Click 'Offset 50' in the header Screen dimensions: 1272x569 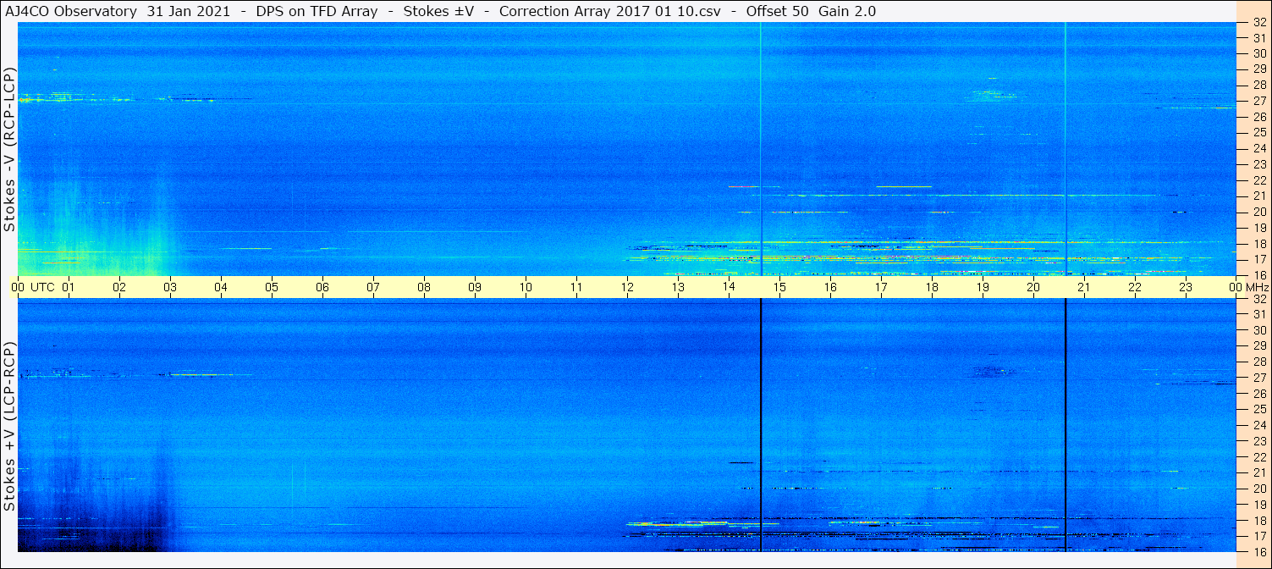pyautogui.click(x=779, y=11)
